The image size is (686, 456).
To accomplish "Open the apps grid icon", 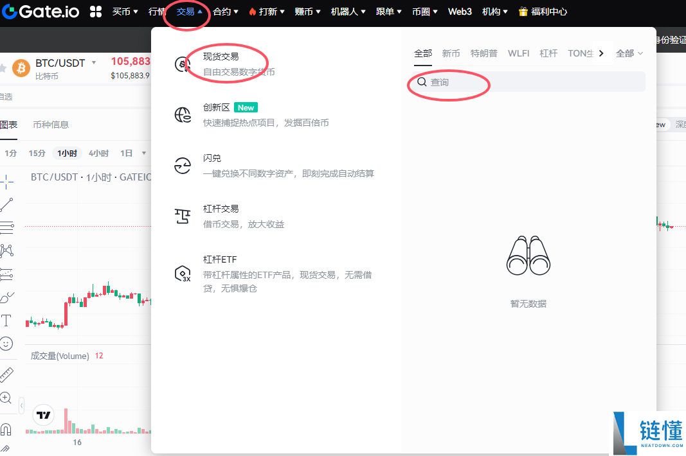I will tap(96, 11).
